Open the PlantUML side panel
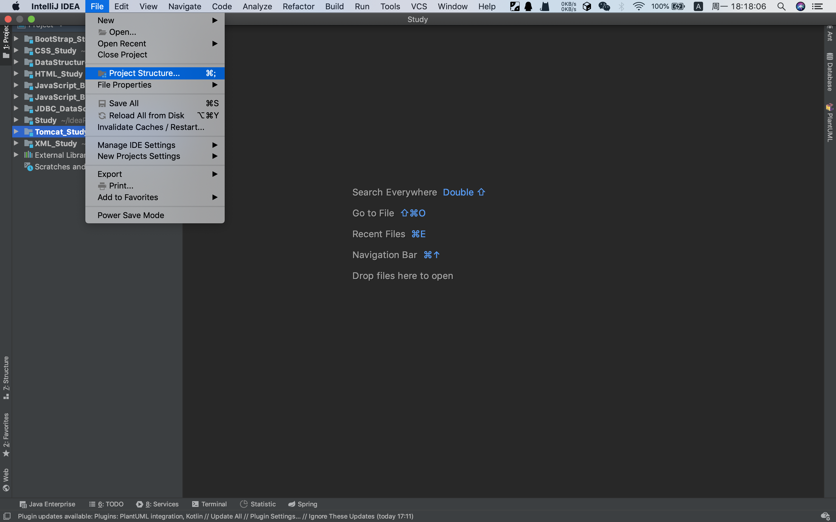The width and height of the screenshot is (836, 522). pos(830,123)
